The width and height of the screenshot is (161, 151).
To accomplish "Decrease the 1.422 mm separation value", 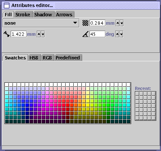I will pyautogui.click(x=43, y=34).
